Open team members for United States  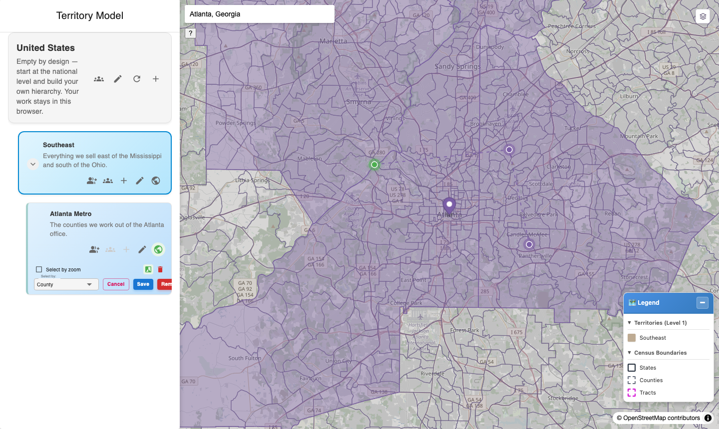(x=99, y=79)
